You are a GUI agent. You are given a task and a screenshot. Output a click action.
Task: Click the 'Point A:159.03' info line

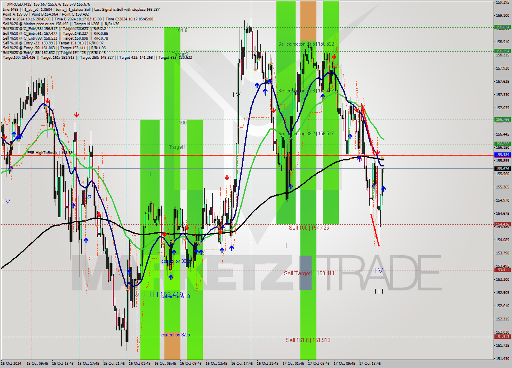tap(46, 14)
